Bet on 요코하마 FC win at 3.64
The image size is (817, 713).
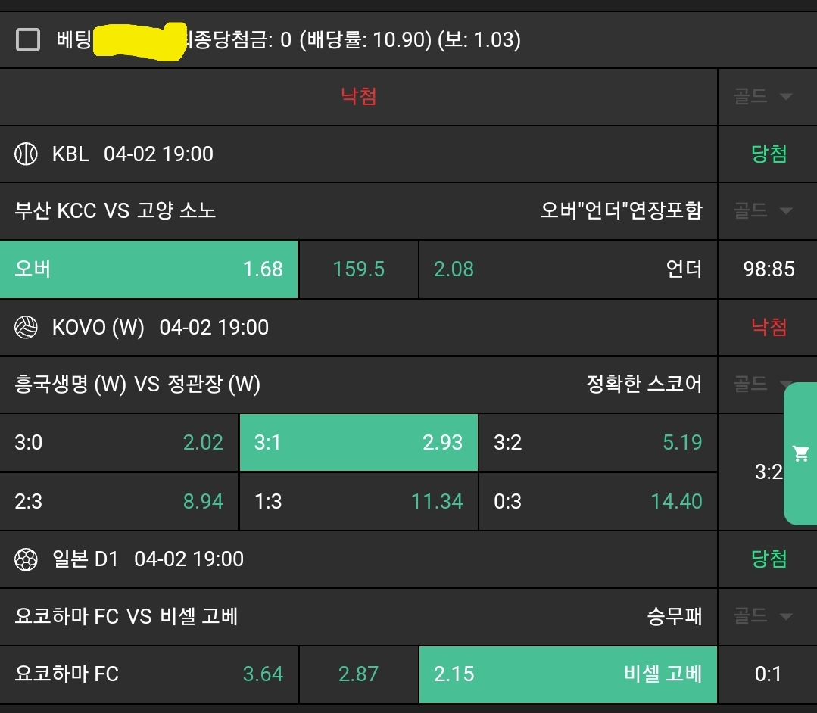tap(149, 674)
